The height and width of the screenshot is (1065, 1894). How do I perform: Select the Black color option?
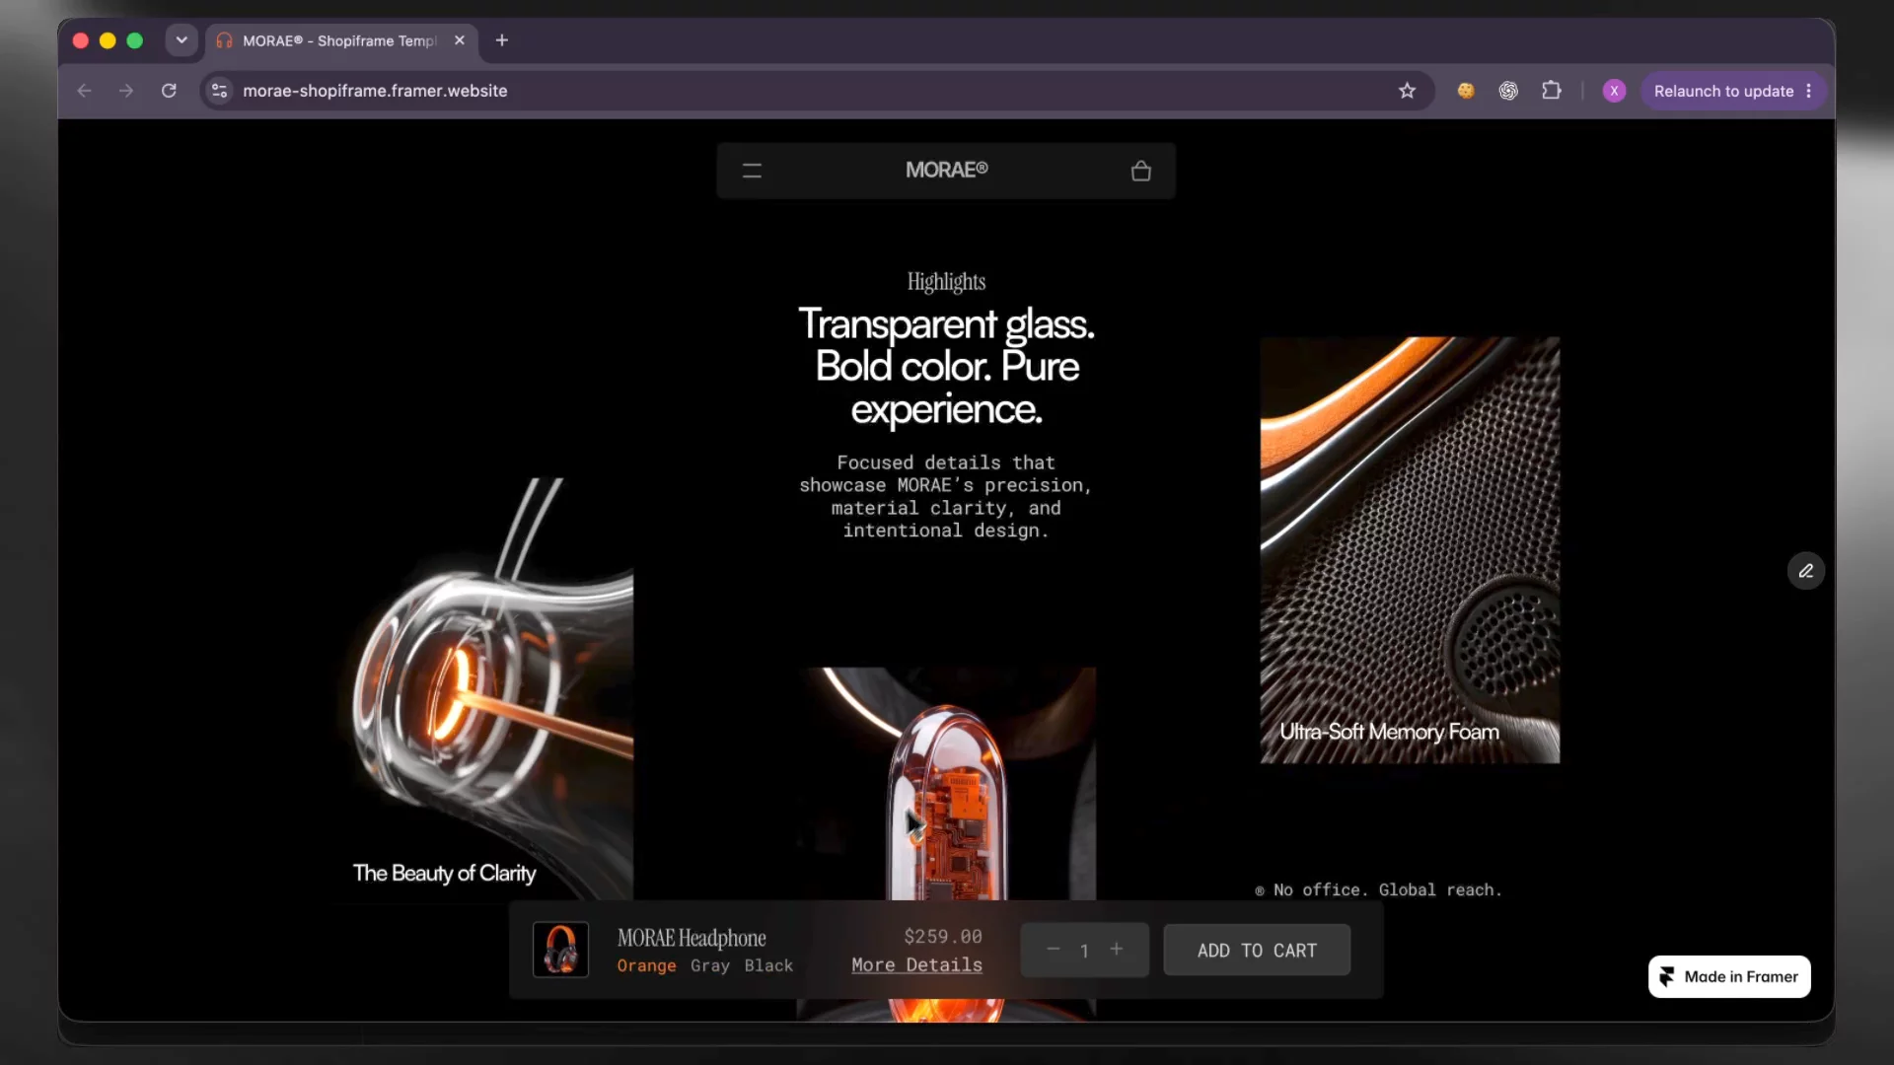click(768, 965)
